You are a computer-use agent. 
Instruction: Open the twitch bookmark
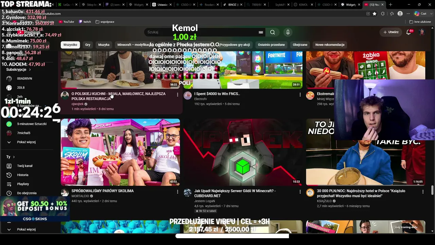coord(85,22)
